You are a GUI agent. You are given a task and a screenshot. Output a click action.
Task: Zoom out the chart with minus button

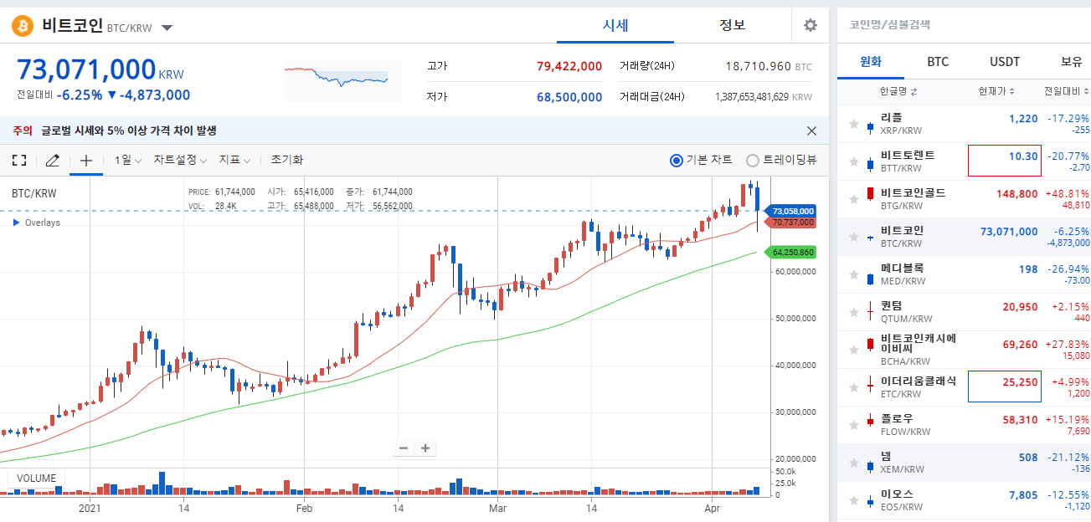click(404, 448)
